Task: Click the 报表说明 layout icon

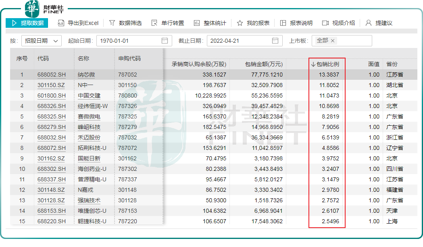Action: [x=283, y=23]
